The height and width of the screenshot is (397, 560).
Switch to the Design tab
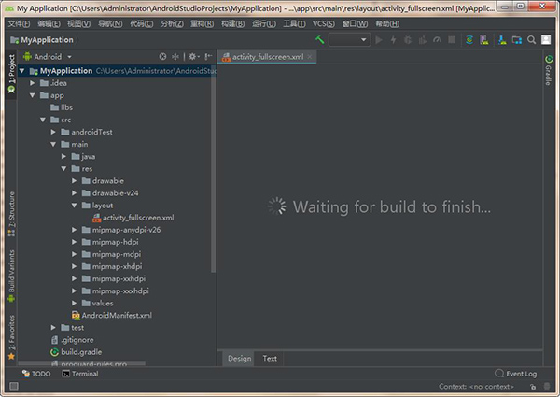click(x=239, y=359)
